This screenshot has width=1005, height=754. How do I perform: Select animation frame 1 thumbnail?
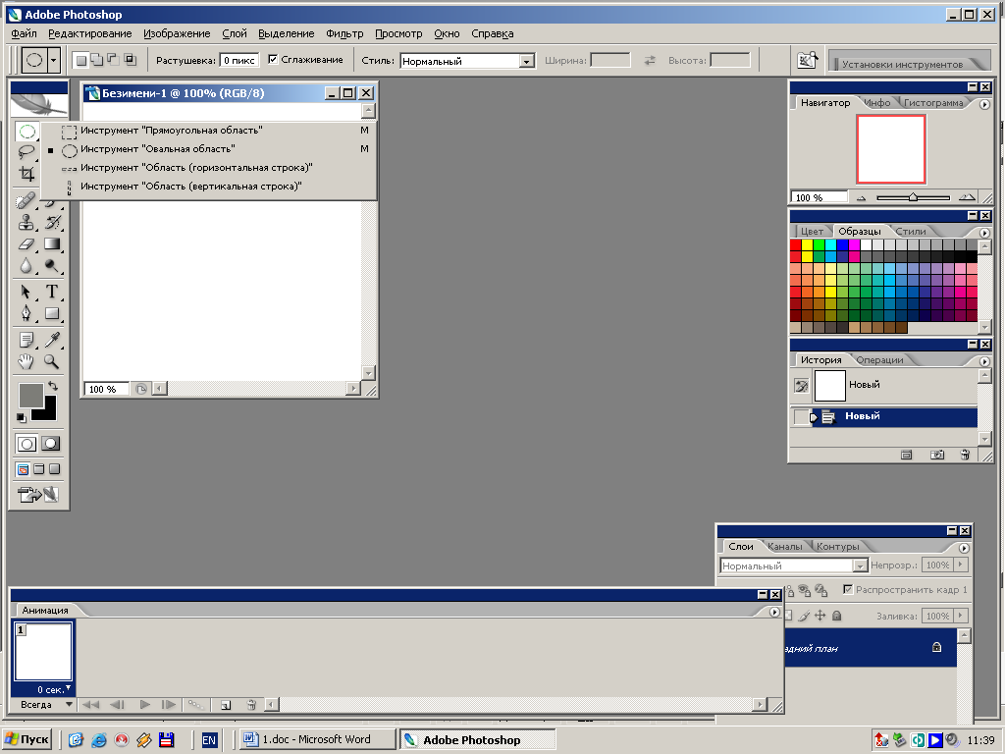point(43,652)
